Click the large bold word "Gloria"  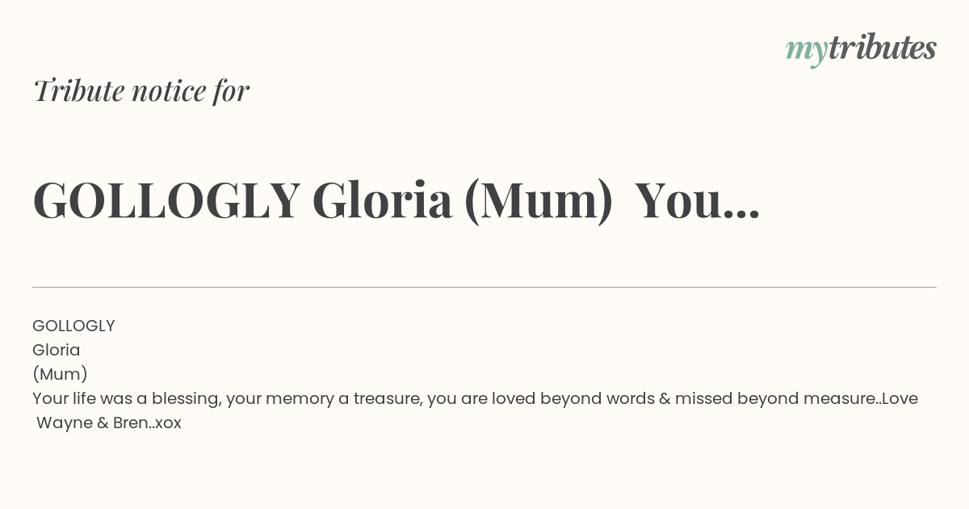click(382, 200)
